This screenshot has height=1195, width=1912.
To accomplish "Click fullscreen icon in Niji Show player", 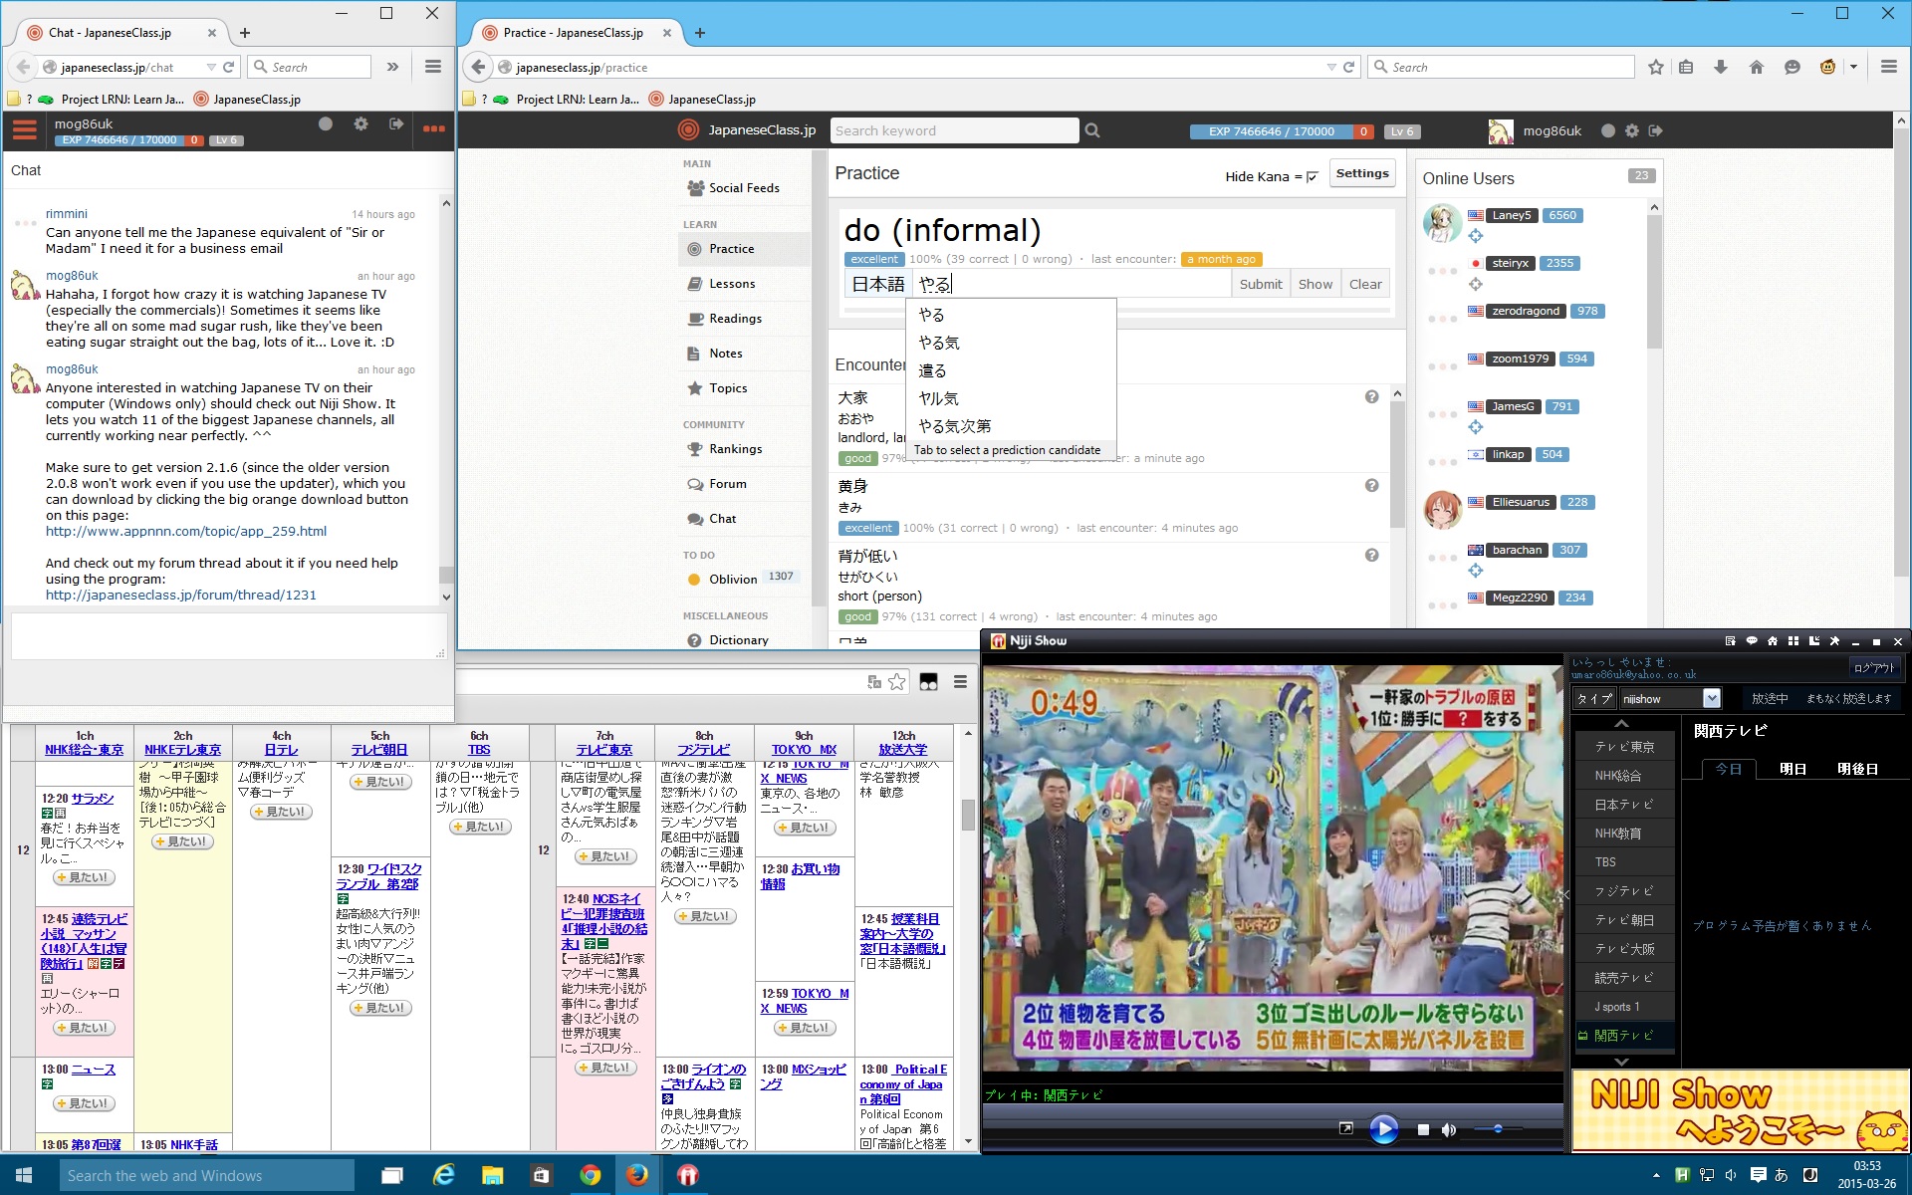I will [x=1346, y=1128].
